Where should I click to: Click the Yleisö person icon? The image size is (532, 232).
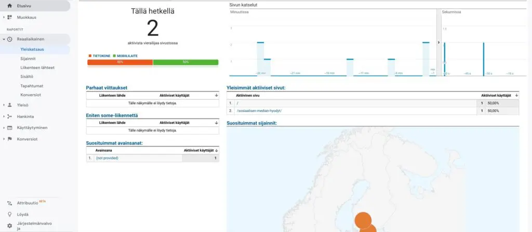pos(10,105)
